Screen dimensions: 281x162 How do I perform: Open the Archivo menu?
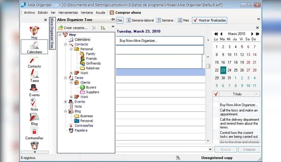pyautogui.click(x=29, y=12)
